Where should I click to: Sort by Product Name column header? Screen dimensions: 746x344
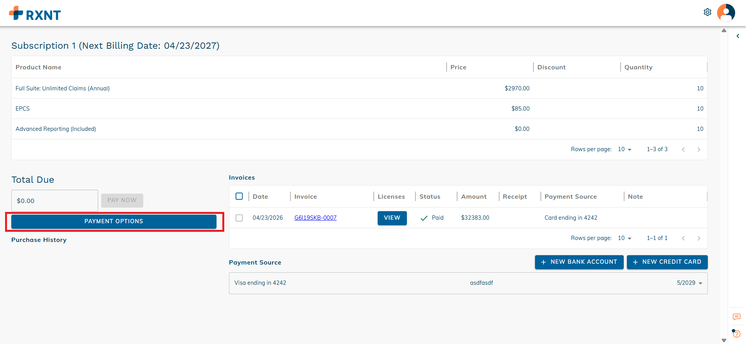tap(39, 67)
